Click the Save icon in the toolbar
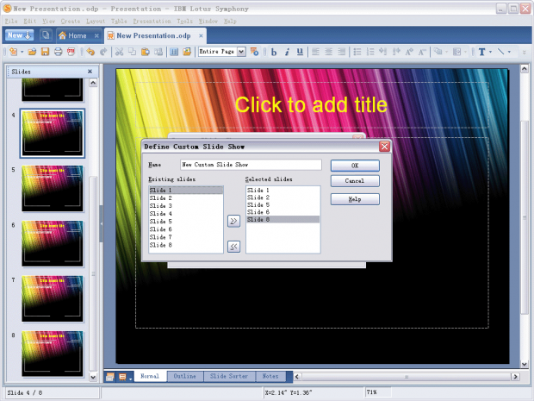The image size is (534, 401). click(x=45, y=52)
